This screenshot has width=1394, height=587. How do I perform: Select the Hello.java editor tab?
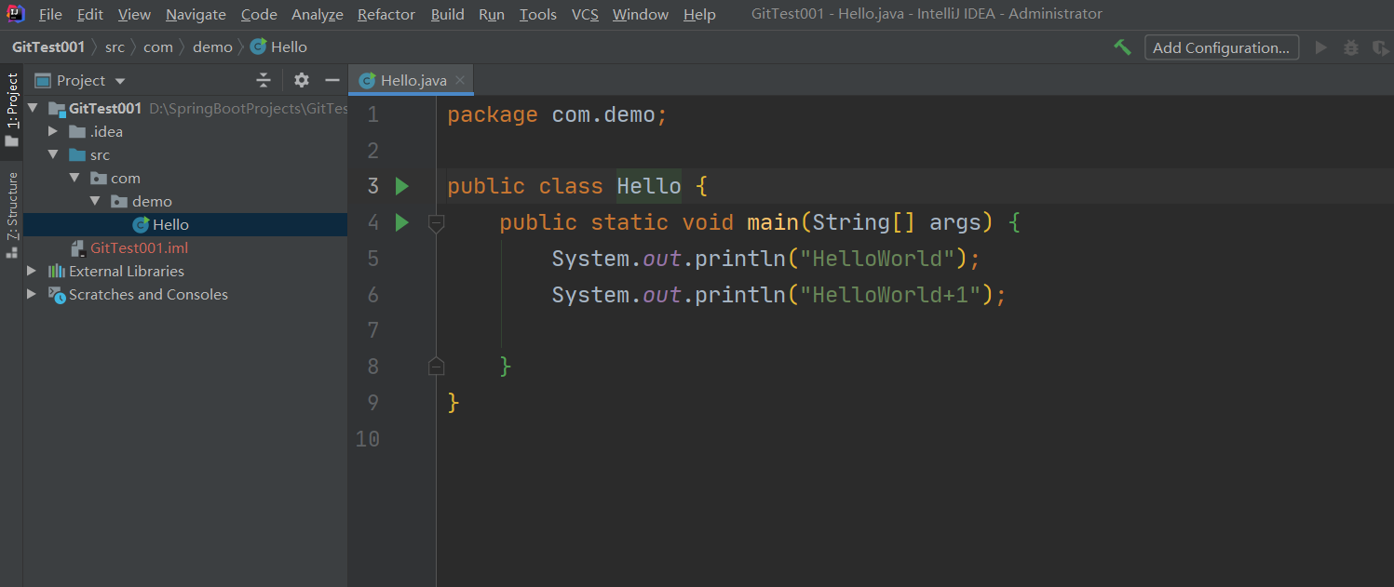coord(413,80)
